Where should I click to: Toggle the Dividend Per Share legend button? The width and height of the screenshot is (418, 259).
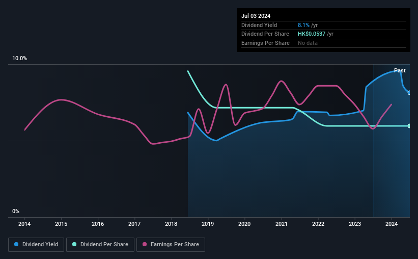click(x=100, y=245)
